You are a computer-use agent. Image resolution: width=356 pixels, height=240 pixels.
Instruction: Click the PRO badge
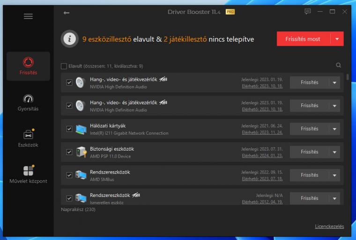pos(230,12)
